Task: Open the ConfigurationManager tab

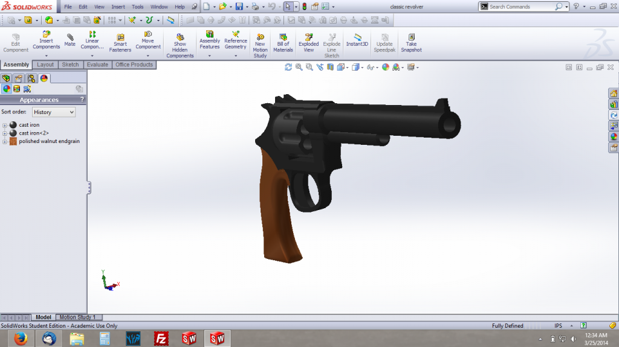Action: [31, 78]
